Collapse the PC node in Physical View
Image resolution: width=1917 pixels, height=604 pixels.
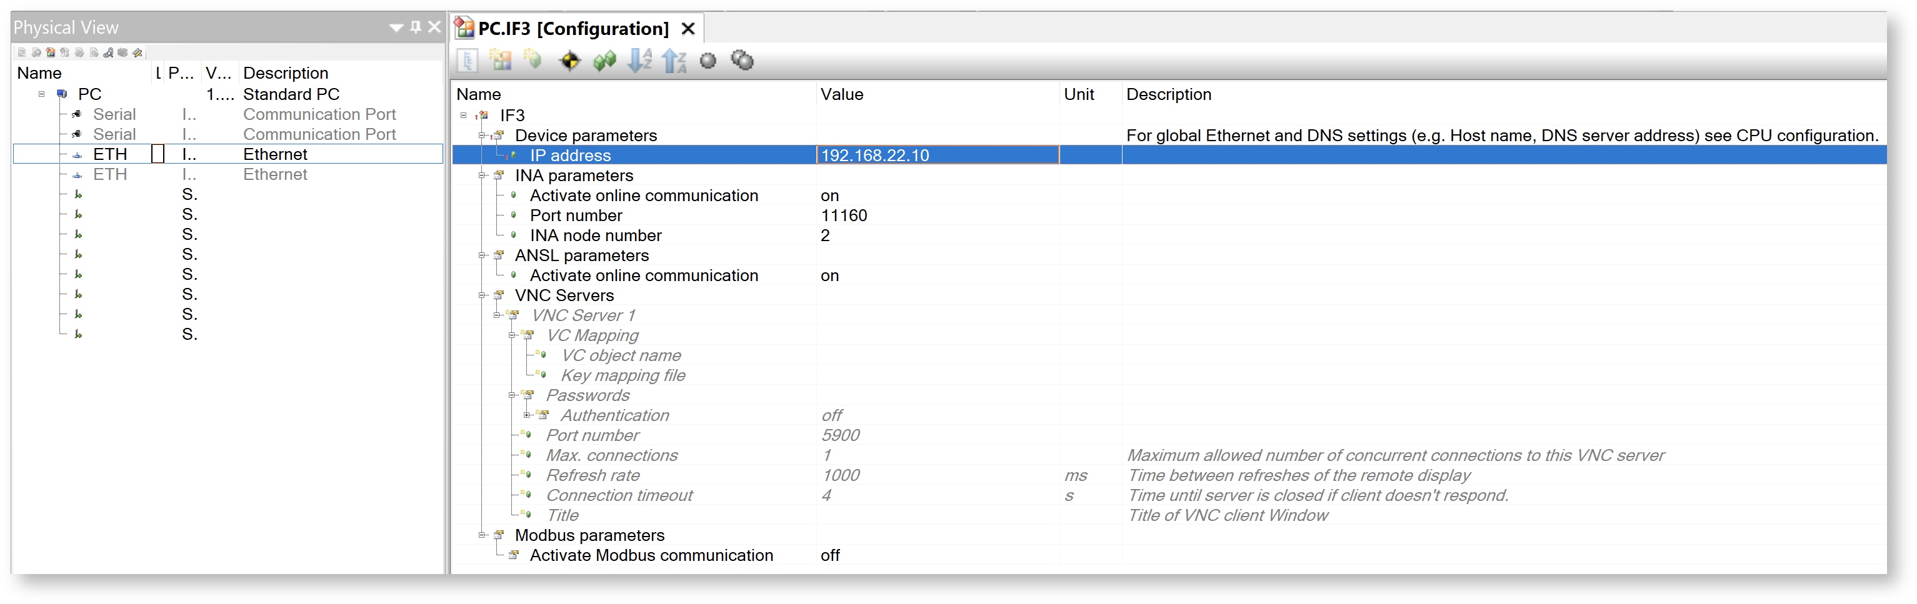pyautogui.click(x=42, y=94)
